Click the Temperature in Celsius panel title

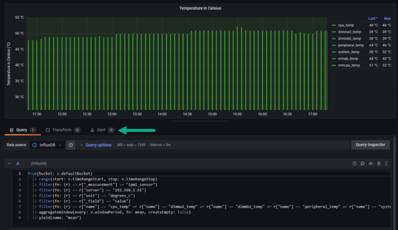click(x=200, y=8)
